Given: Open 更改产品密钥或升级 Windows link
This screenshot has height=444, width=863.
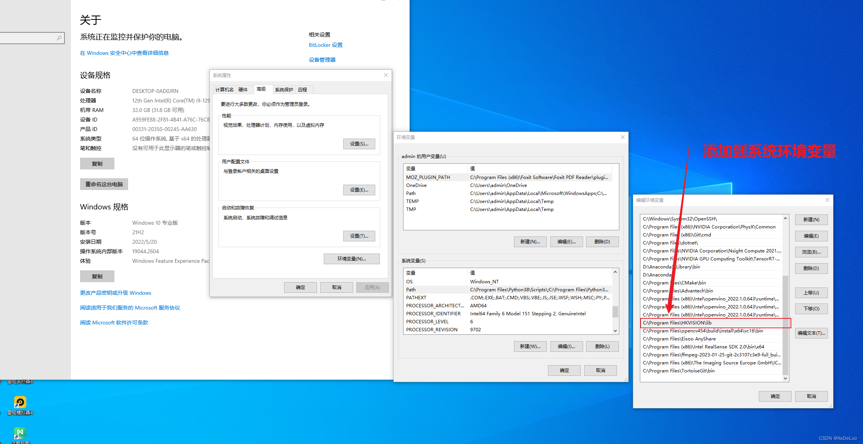Looking at the screenshot, I should click(116, 293).
